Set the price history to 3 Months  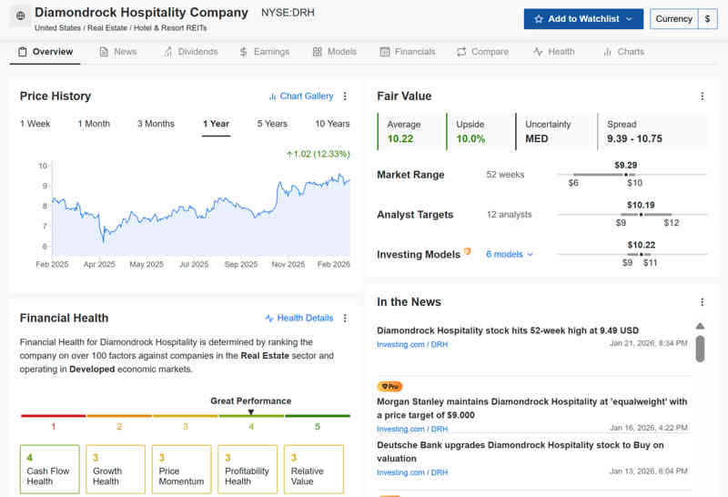tap(156, 124)
